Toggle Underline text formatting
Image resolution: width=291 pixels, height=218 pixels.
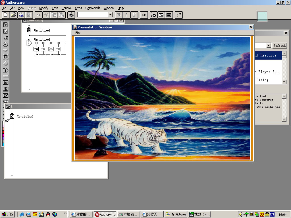[134, 15]
